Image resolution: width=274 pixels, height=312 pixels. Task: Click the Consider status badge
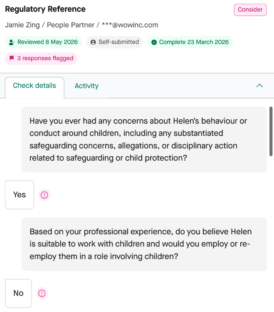coord(250,10)
